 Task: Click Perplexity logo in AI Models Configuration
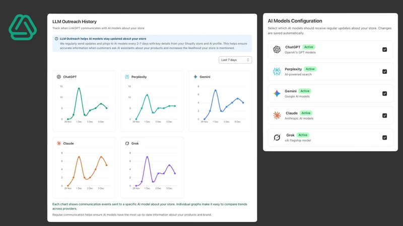click(277, 71)
